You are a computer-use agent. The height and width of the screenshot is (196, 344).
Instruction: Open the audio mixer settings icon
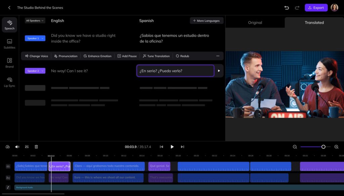coord(27,147)
